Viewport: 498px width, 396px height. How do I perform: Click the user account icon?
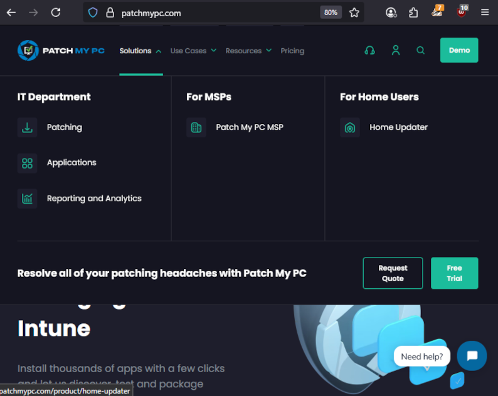tap(396, 50)
